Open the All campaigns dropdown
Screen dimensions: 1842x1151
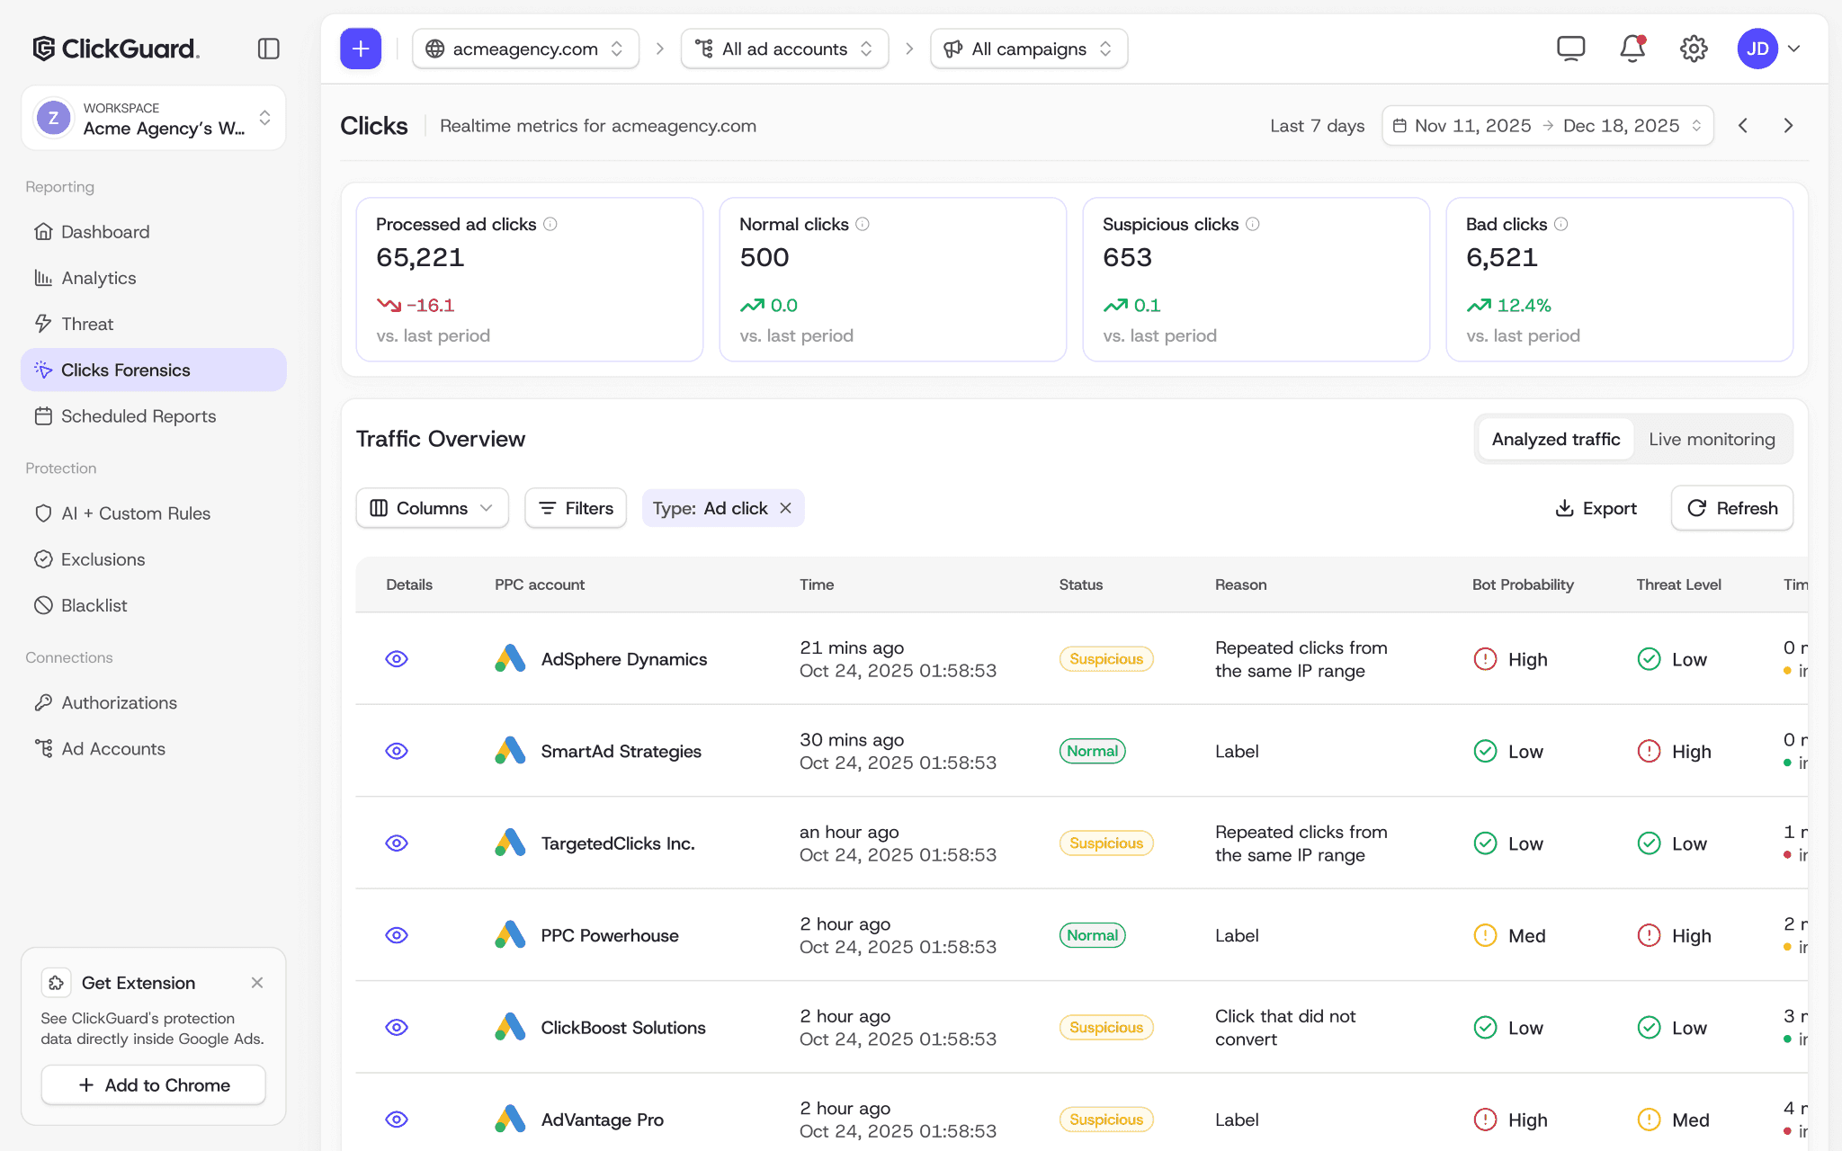point(1029,49)
